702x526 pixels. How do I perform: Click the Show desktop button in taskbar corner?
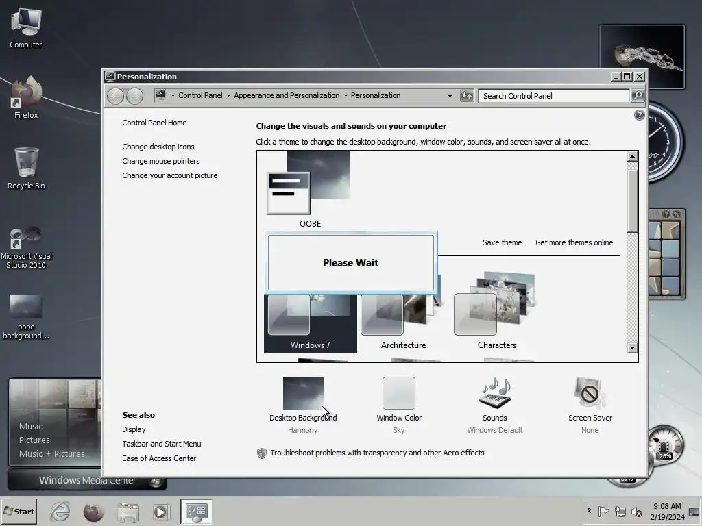tap(694, 512)
